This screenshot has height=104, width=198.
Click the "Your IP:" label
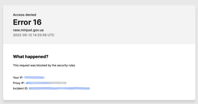click(18, 77)
